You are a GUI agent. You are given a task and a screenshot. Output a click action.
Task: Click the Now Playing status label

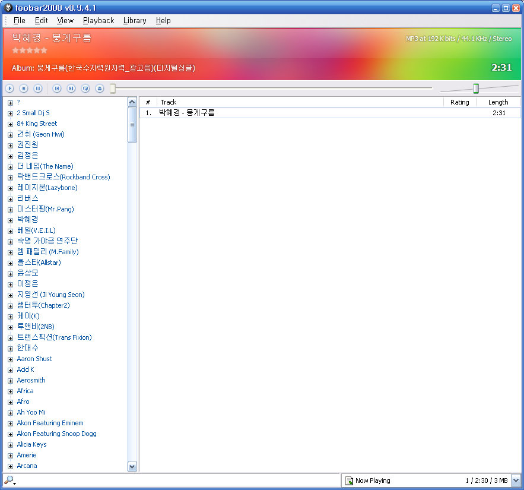click(x=373, y=480)
